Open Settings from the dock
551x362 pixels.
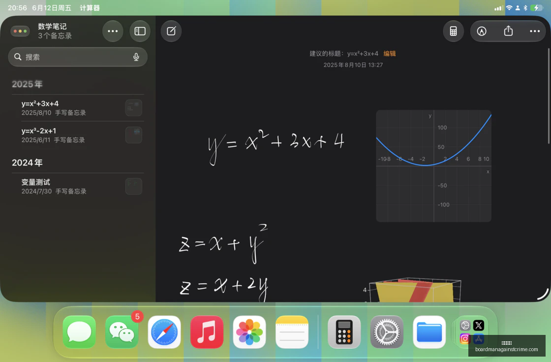(x=387, y=332)
